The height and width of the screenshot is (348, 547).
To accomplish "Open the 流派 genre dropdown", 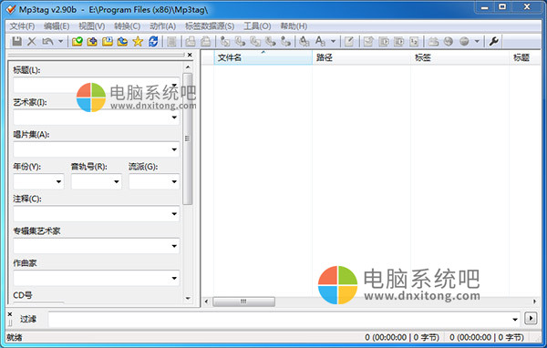I will point(174,181).
